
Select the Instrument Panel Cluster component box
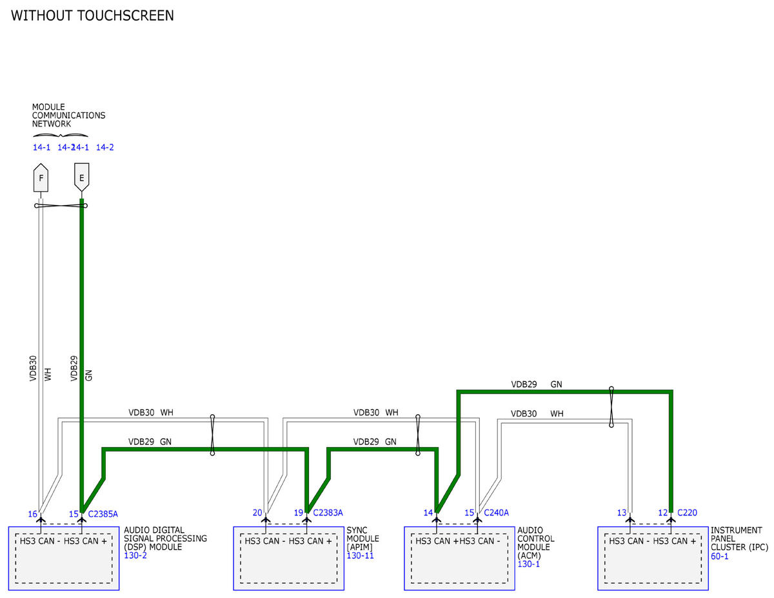(652, 558)
